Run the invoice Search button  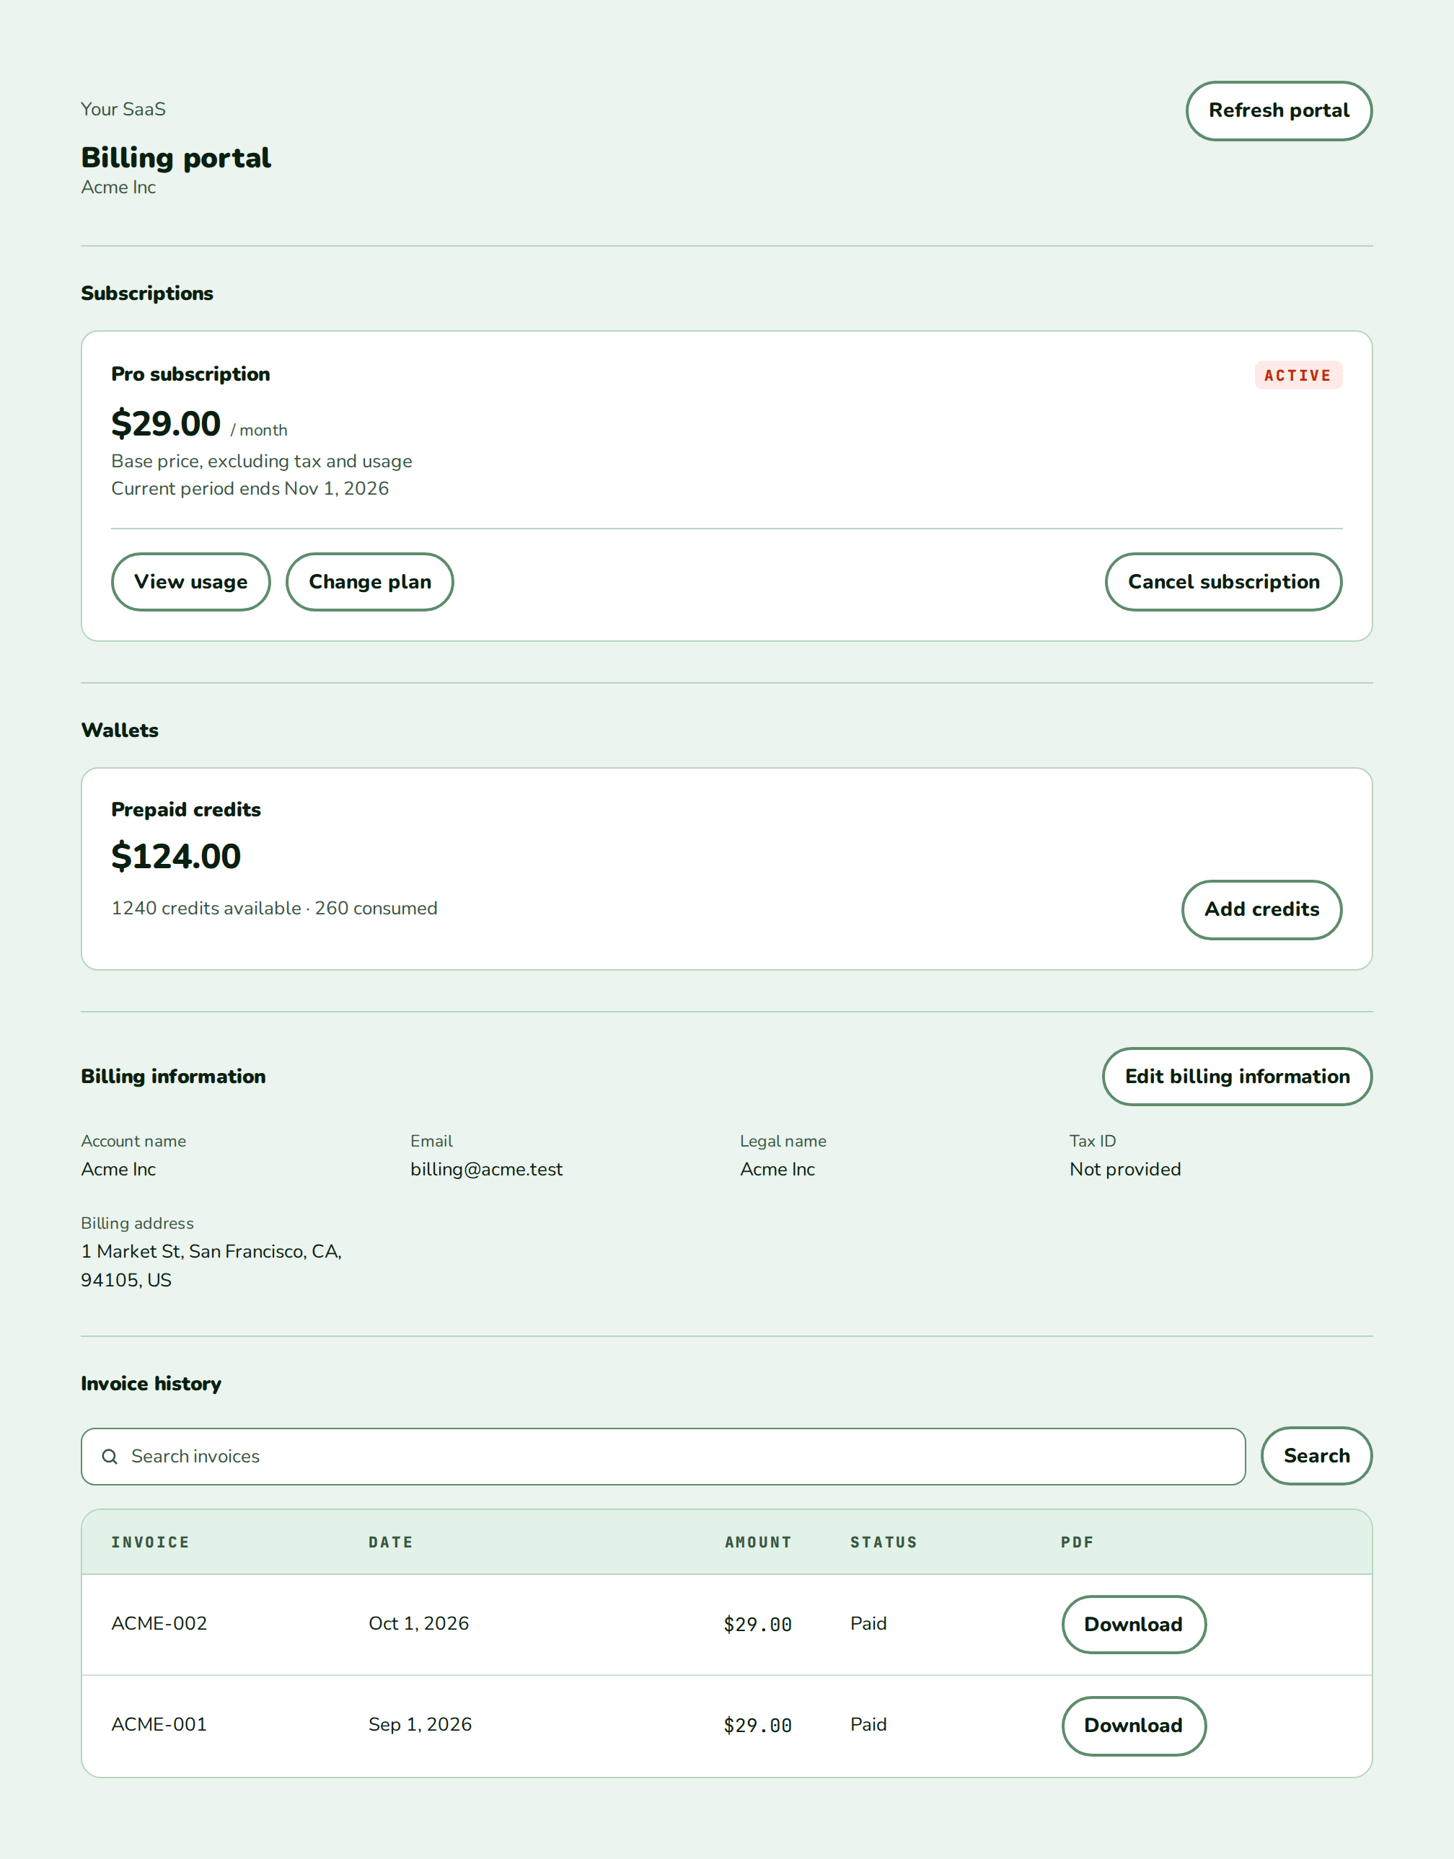click(x=1316, y=1457)
